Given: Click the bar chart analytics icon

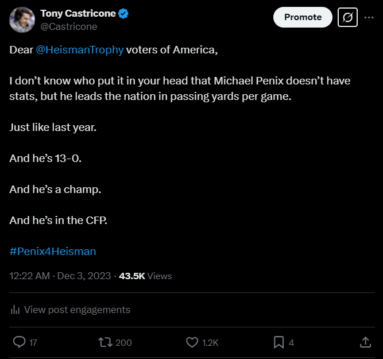Looking at the screenshot, I should 16,310.
